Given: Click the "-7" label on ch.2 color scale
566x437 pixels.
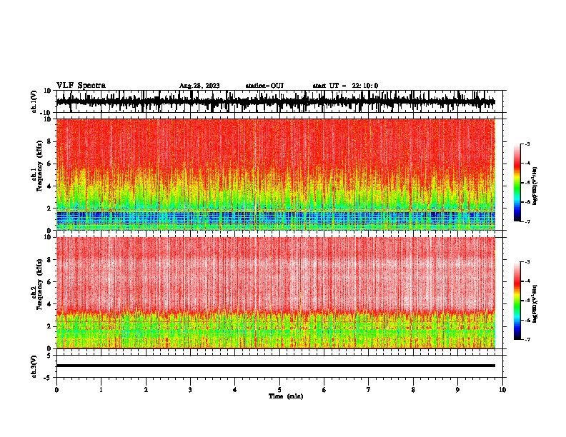Looking at the screenshot, I should 527,340.
